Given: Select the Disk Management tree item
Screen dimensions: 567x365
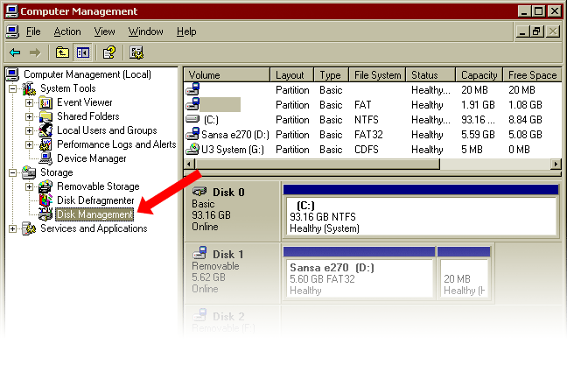Looking at the screenshot, I should pyautogui.click(x=94, y=214).
